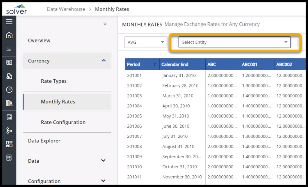Open the AVG rate type dropdown
This screenshot has height=187, width=308.
coord(146,42)
